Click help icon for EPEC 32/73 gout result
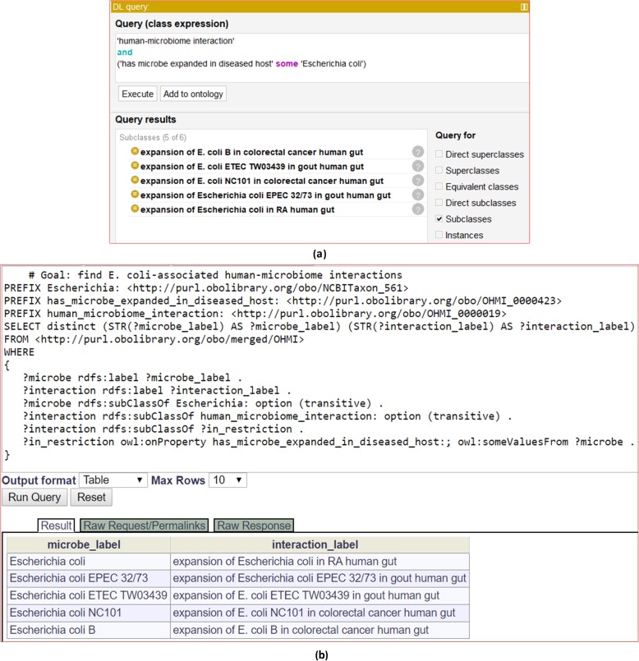The image size is (639, 661). point(418,195)
